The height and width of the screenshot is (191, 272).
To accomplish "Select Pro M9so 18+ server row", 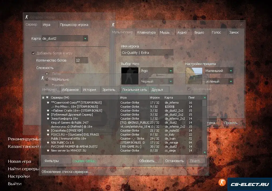I will (x=122, y=107).
